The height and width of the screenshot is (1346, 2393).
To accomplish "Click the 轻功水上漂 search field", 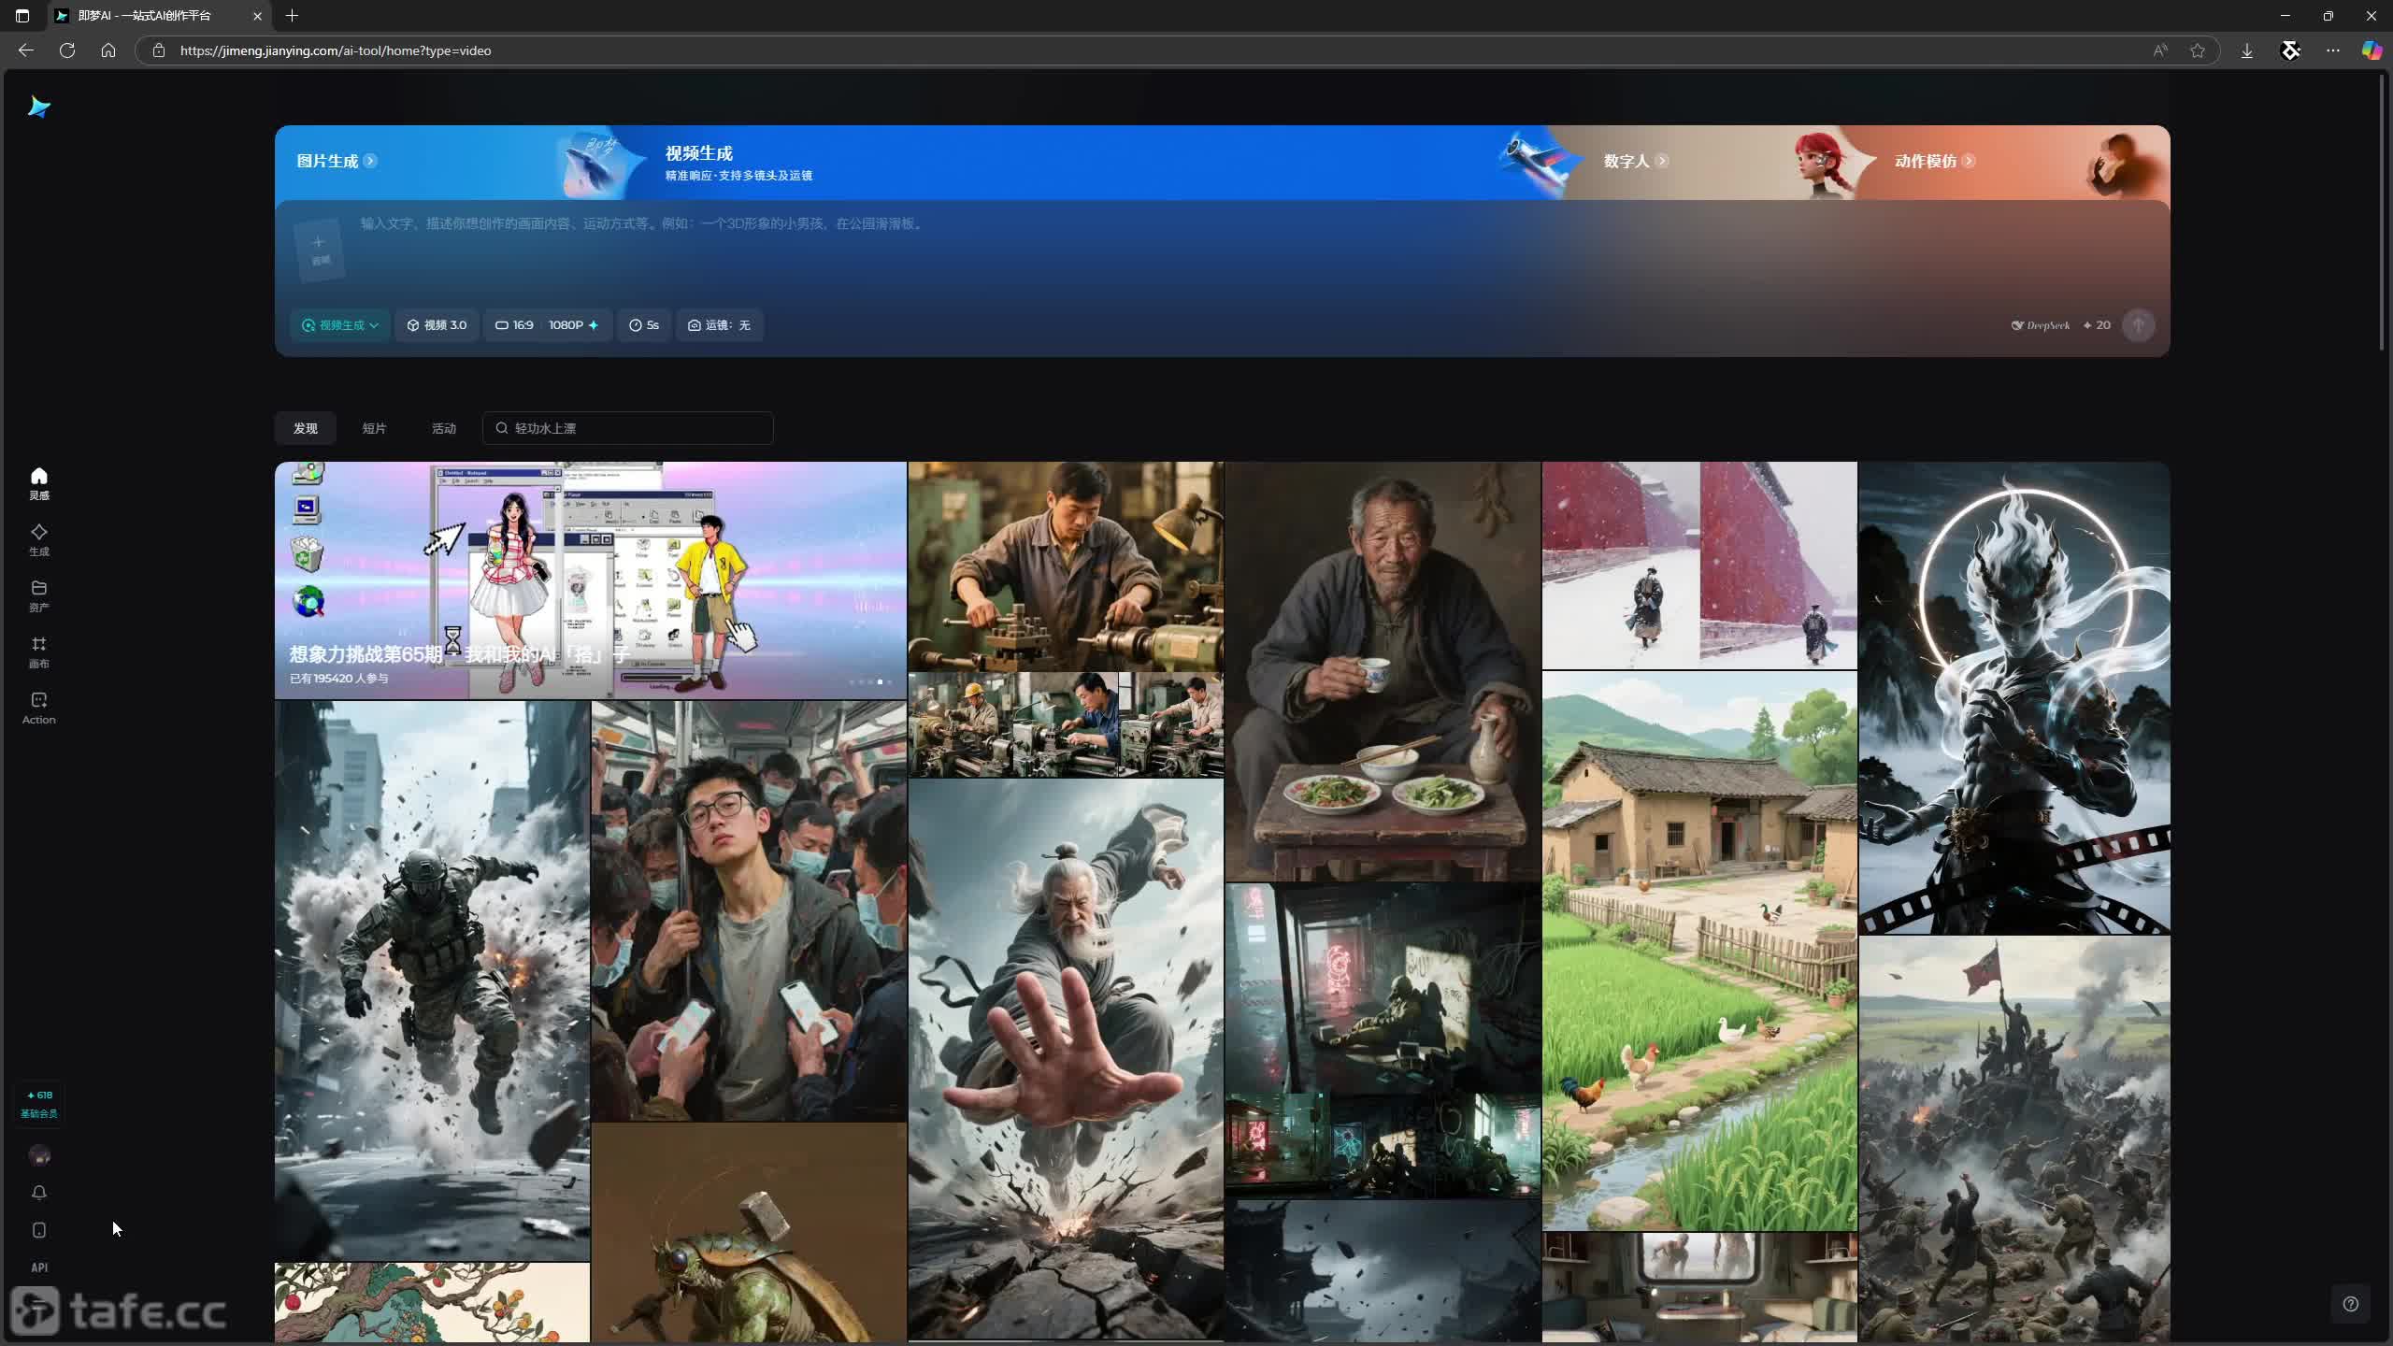I will (x=627, y=428).
